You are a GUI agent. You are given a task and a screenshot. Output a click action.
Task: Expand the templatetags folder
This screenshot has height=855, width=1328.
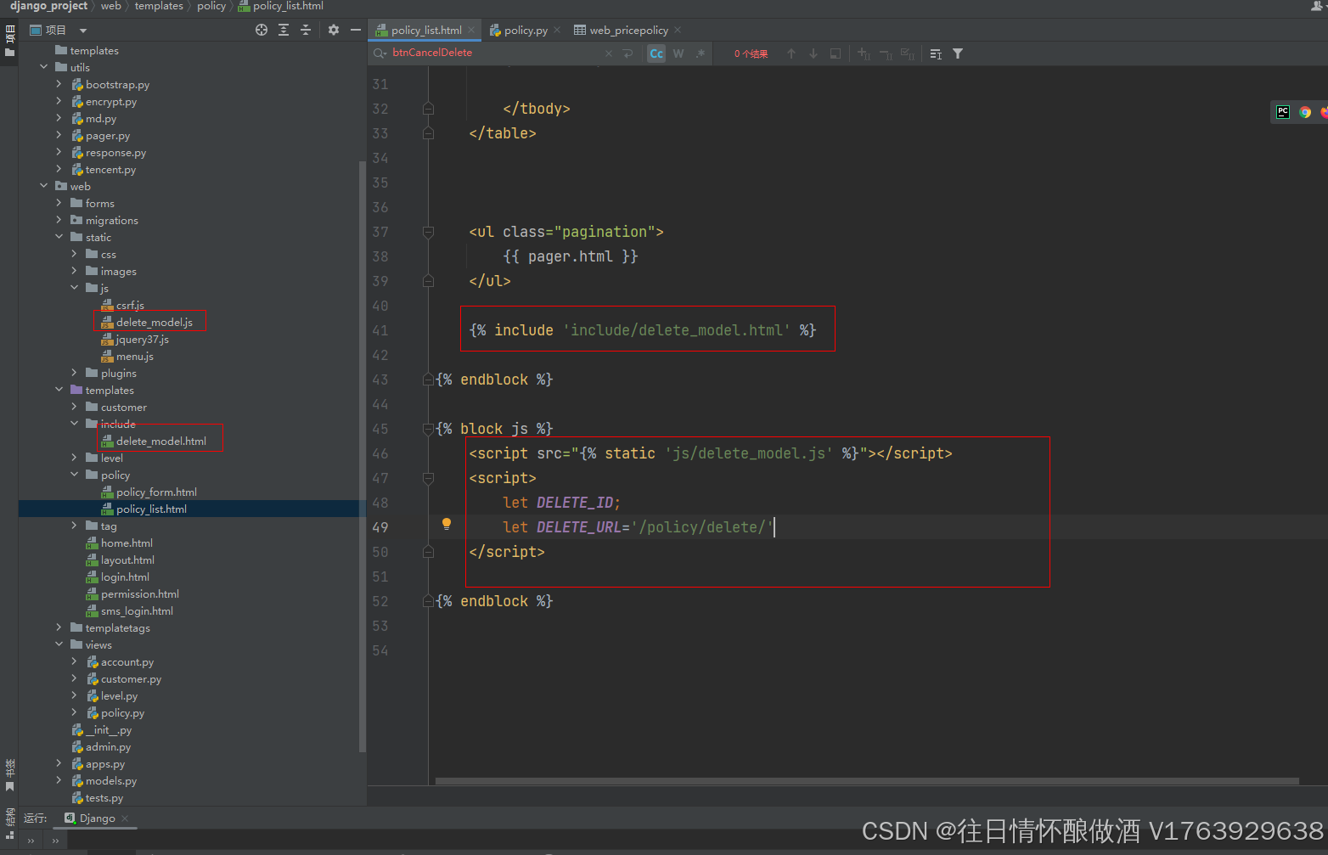click(59, 627)
